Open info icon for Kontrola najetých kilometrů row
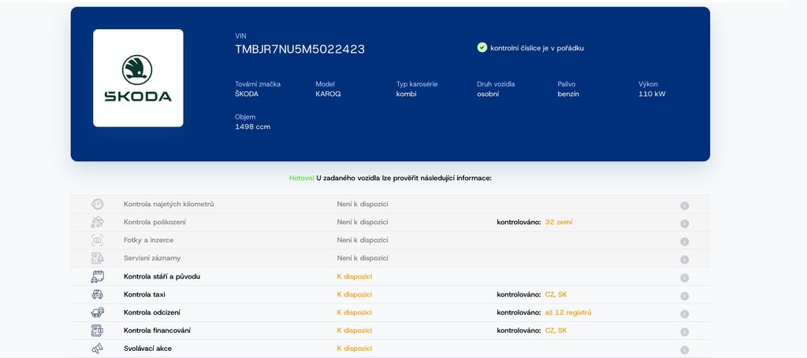The image size is (807, 358). pyautogui.click(x=685, y=205)
